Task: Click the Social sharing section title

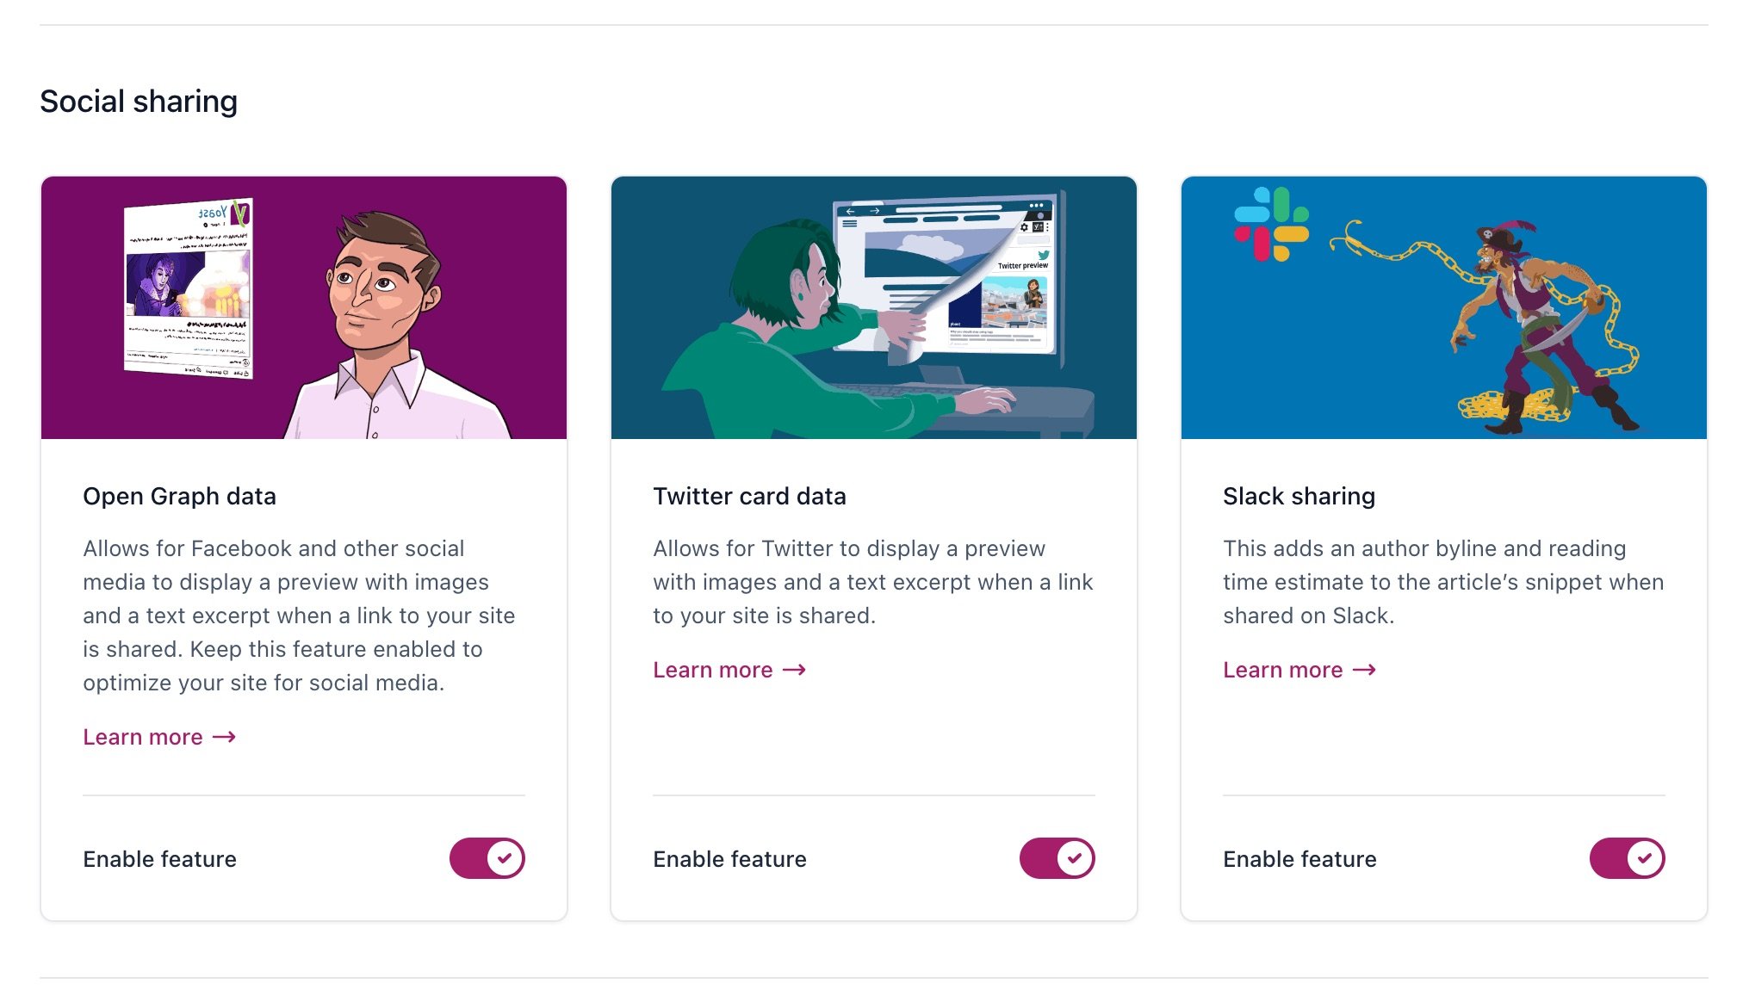Action: (140, 101)
